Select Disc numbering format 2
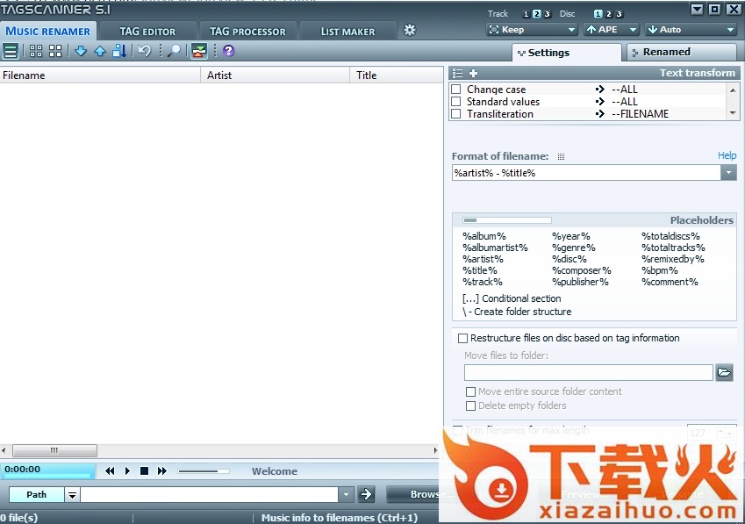Image resolution: width=745 pixels, height=524 pixels. point(609,14)
